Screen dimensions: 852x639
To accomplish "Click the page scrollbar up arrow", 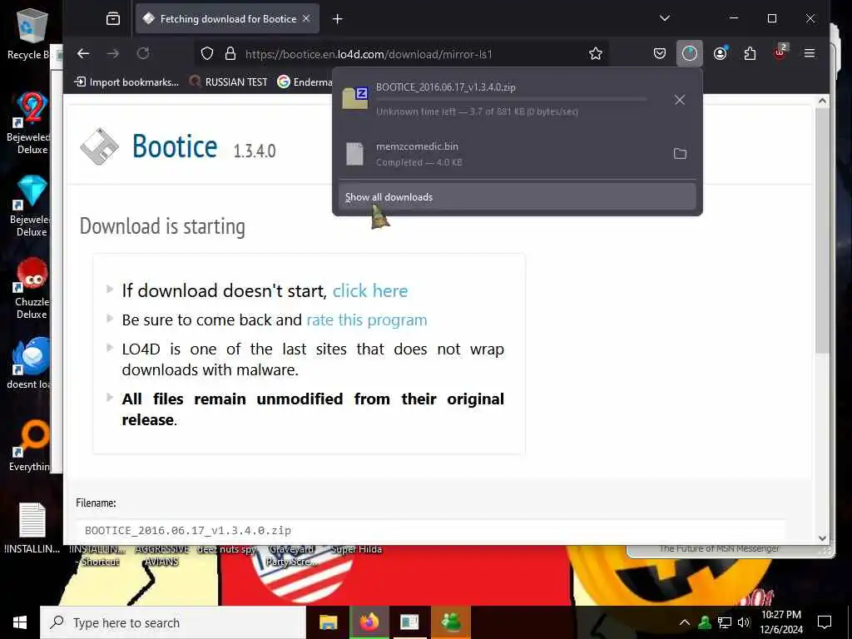I will (822, 101).
